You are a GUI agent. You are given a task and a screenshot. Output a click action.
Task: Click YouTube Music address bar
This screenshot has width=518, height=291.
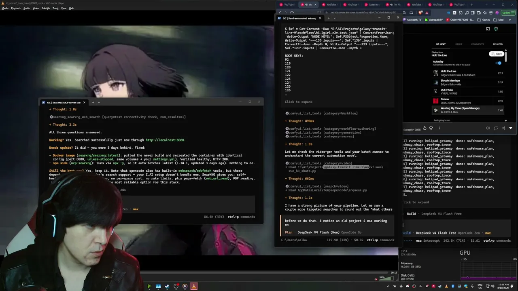[x=364, y=13]
